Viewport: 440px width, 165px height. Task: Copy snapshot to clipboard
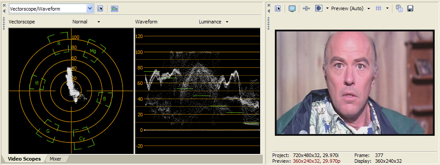point(399,9)
